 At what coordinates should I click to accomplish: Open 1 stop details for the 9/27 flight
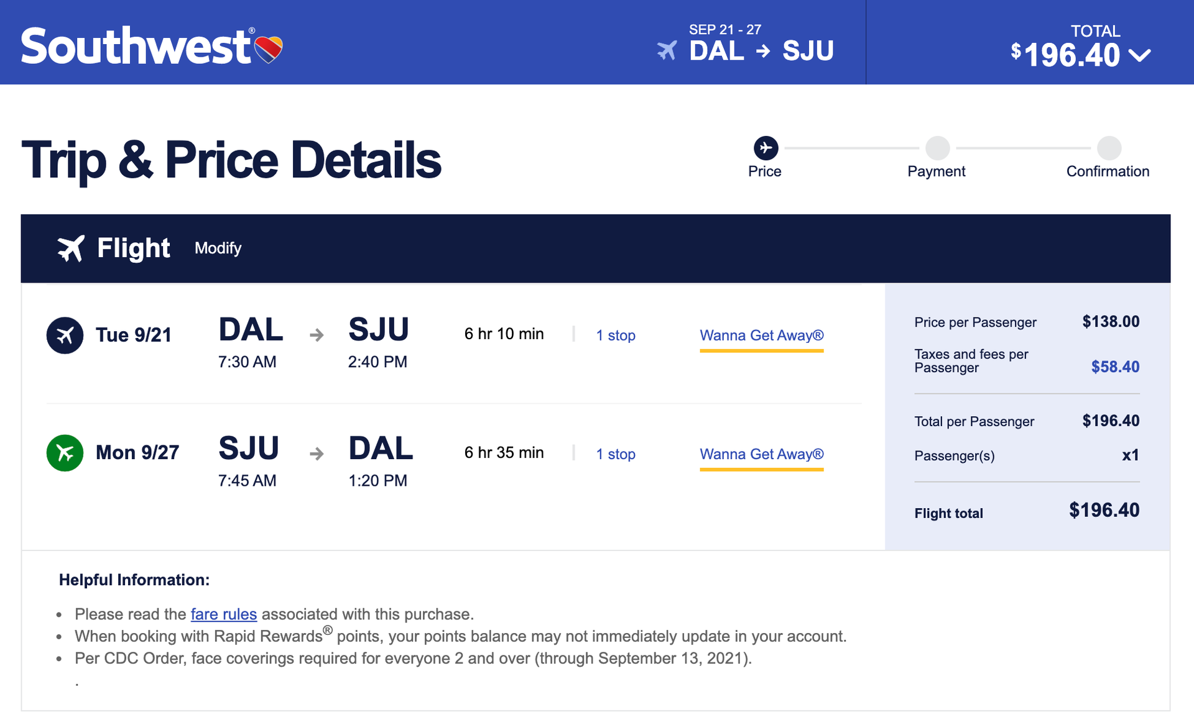615,454
